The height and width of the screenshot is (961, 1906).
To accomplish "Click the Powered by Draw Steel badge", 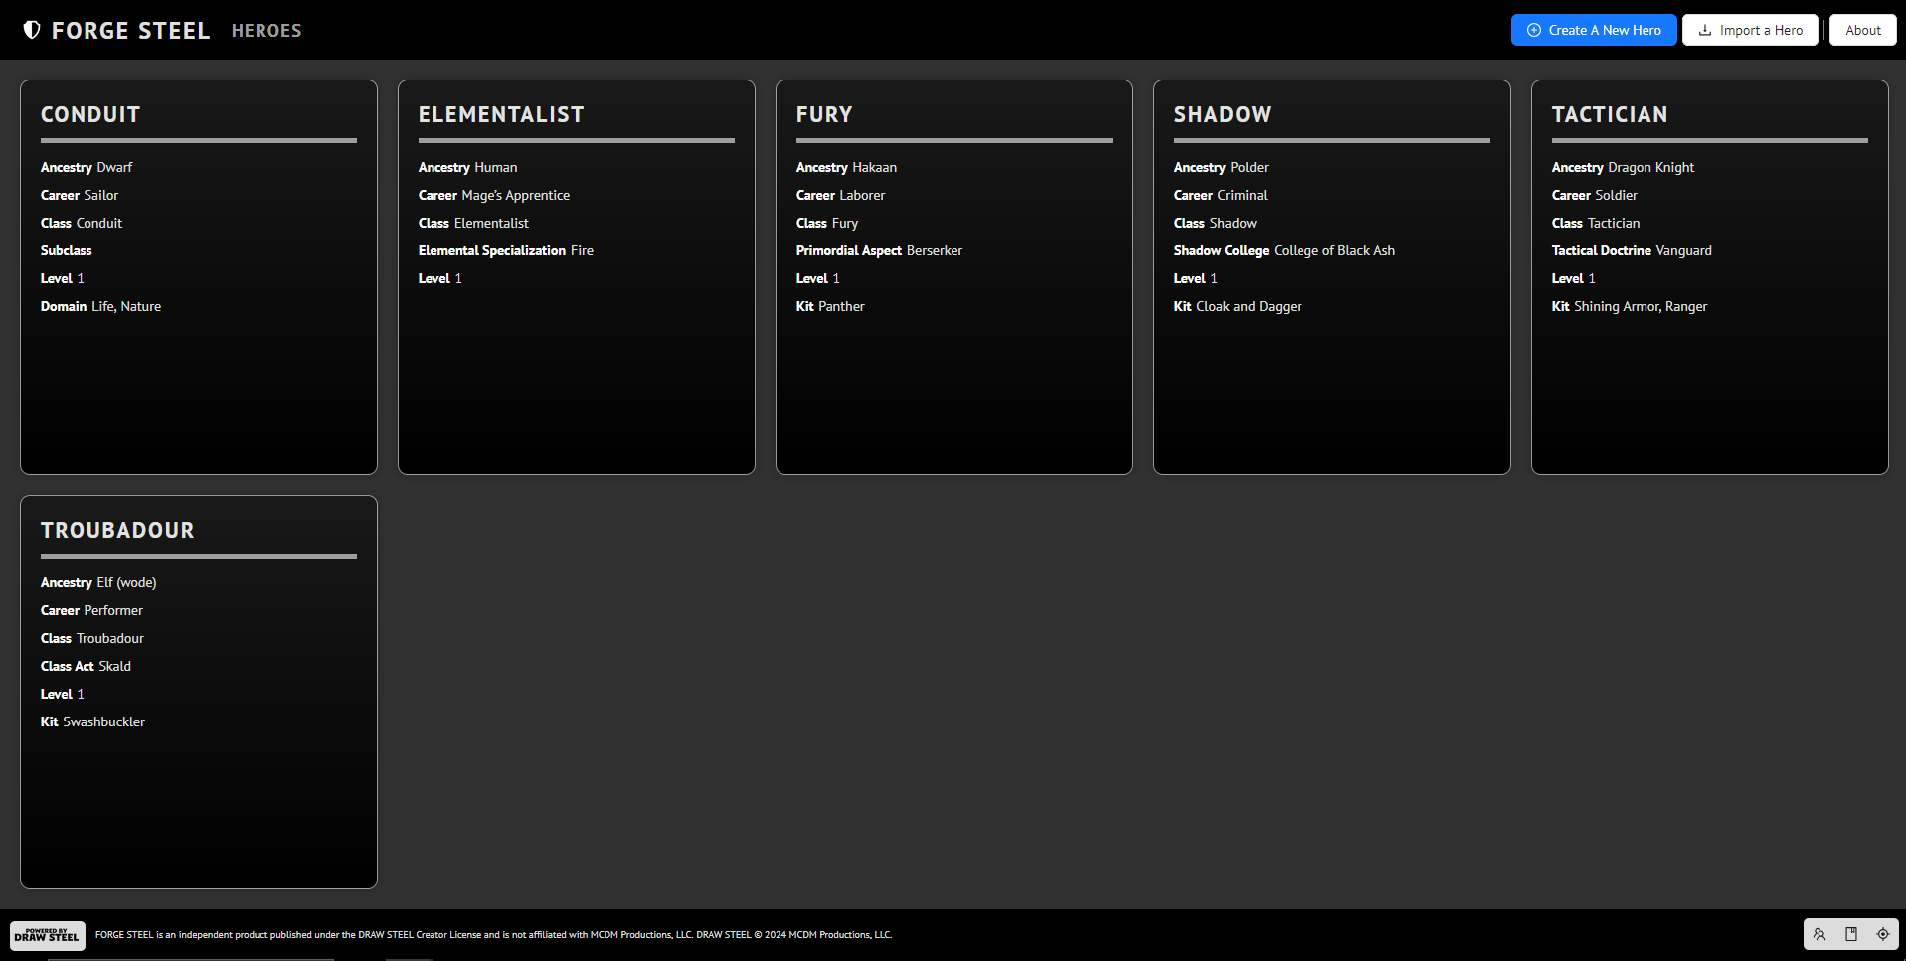I will [x=47, y=935].
